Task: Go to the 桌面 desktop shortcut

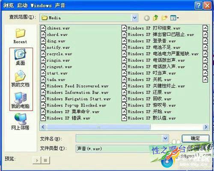Action: pos(20,57)
